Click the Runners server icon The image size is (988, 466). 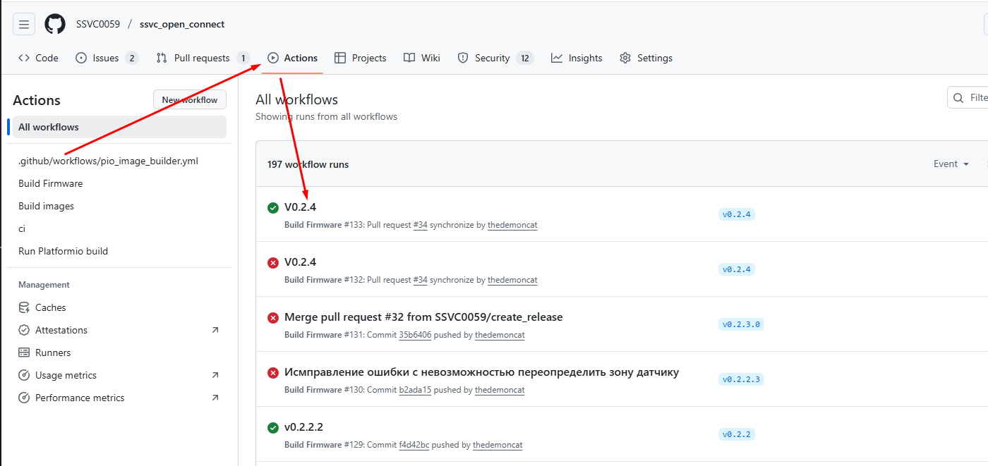point(24,352)
